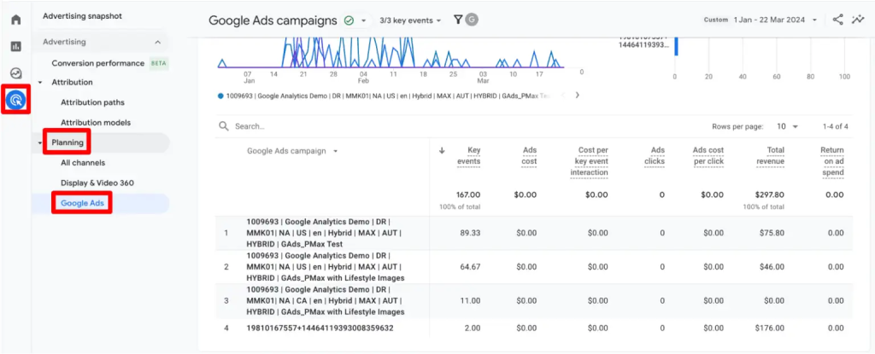Collapse the Planning tree arrow
This screenshot has width=875, height=354.
pyautogui.click(x=40, y=142)
